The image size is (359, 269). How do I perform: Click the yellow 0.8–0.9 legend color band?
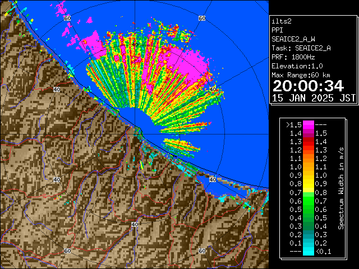[308, 184]
